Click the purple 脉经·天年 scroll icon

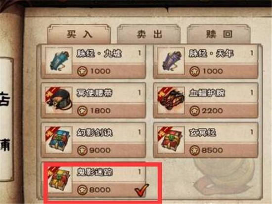(171, 61)
